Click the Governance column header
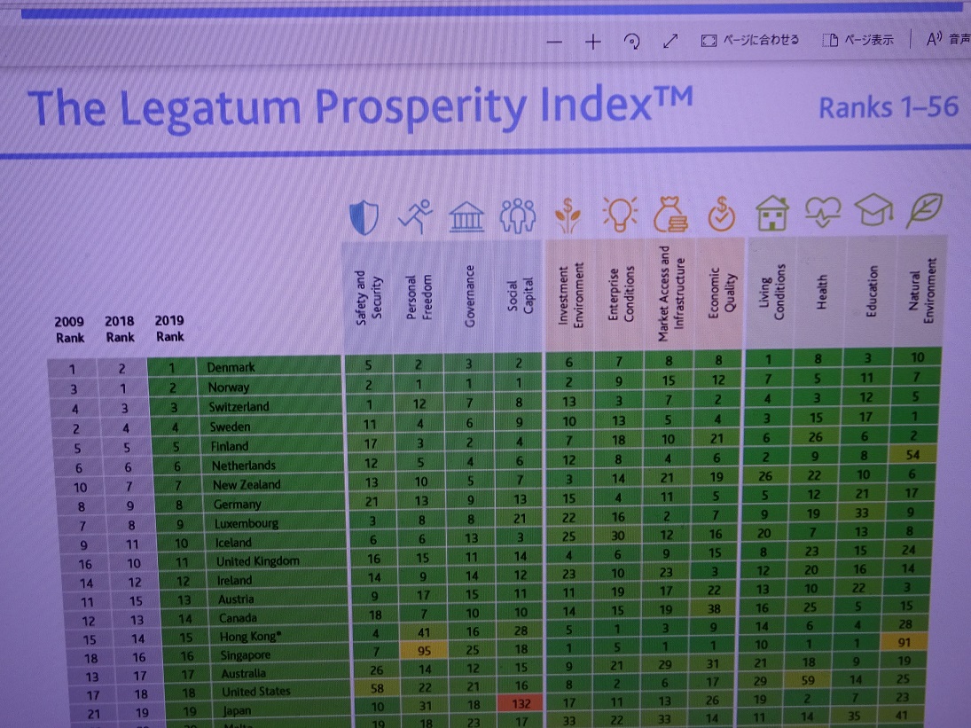 pos(469,296)
